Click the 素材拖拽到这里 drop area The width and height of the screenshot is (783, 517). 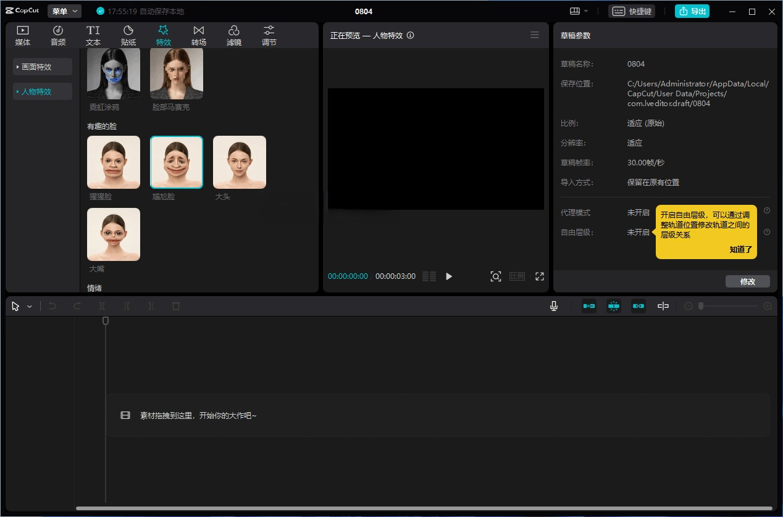tap(438, 415)
